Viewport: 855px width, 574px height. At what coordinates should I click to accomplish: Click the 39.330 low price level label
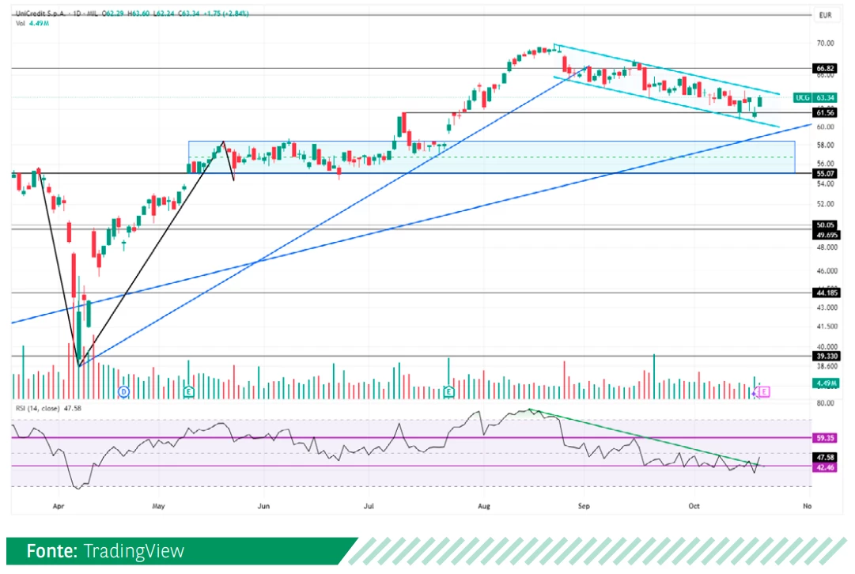click(824, 357)
